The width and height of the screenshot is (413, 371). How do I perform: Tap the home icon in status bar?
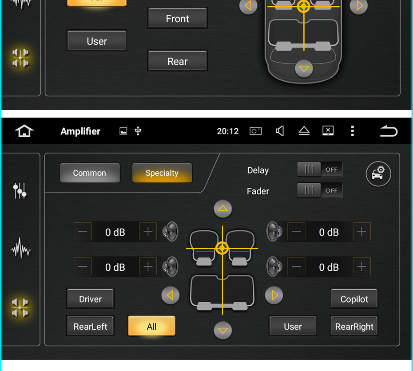[x=24, y=131]
